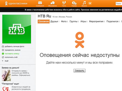Click 19 лет, Москва, Россия text

[62, 17]
